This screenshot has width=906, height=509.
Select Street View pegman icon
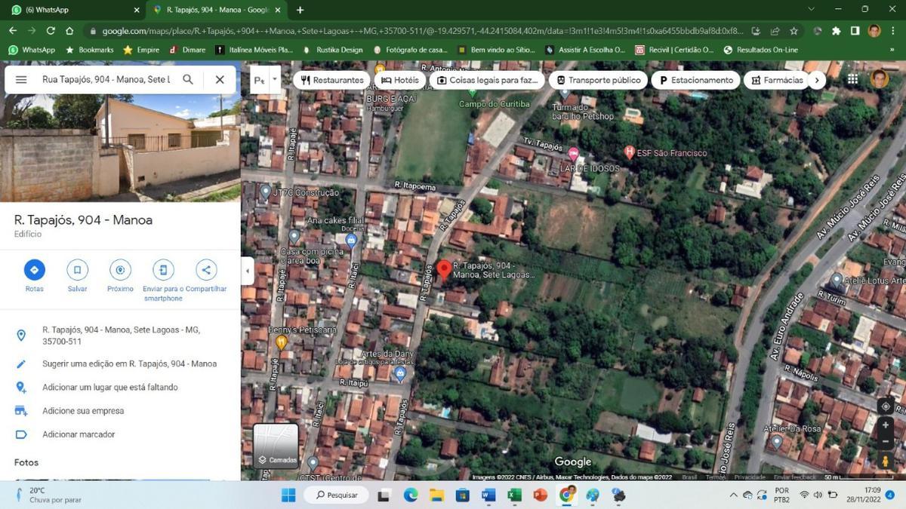click(886, 461)
